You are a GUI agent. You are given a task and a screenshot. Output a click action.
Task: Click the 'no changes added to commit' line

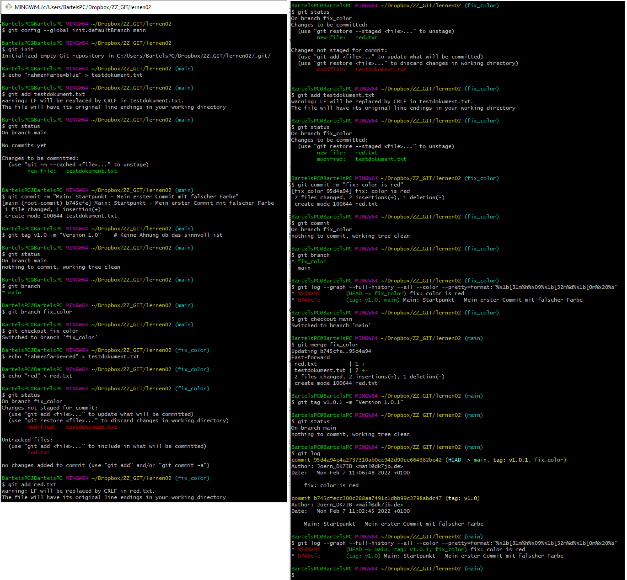[x=106, y=465]
